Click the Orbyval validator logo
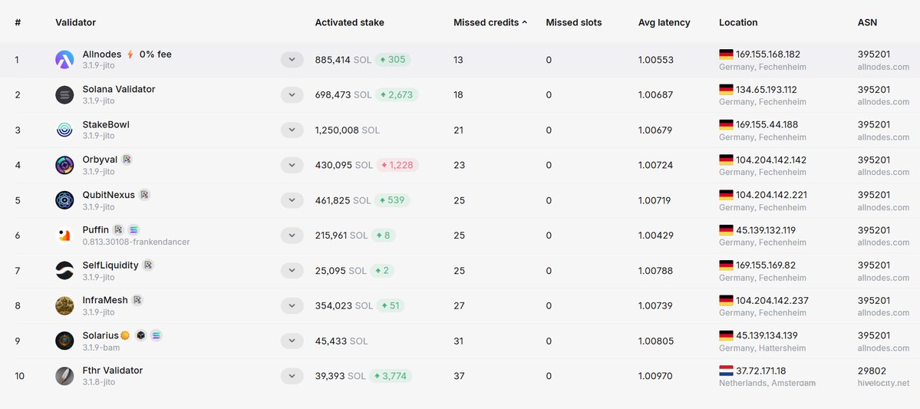This screenshot has width=920, height=409. [64, 166]
